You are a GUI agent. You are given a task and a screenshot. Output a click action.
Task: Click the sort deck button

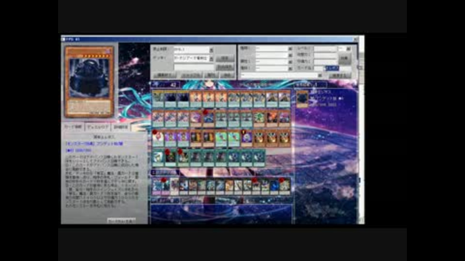[211, 75]
